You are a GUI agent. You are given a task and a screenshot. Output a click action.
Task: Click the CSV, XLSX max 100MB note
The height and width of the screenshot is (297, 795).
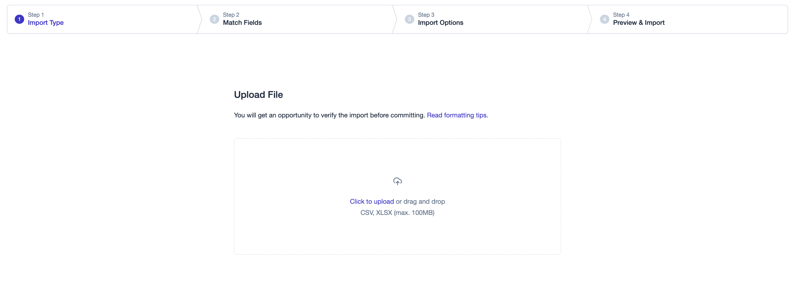pos(397,213)
